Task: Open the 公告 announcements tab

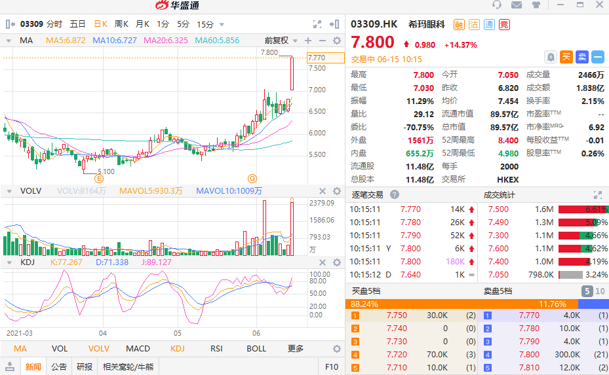Action: pyautogui.click(x=59, y=367)
